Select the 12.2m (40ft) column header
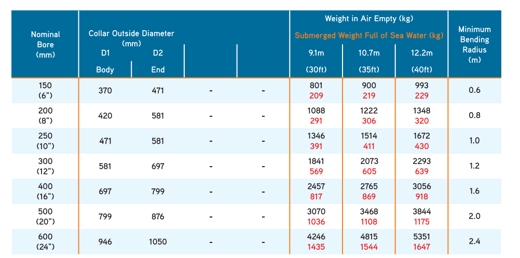Screen dimensions: 520x258 [x=421, y=61]
